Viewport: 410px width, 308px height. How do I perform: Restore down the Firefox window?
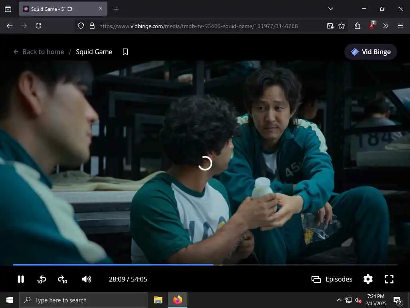(382, 9)
